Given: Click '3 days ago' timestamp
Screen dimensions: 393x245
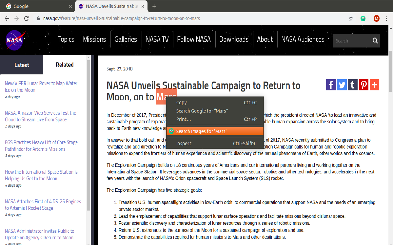Looking at the screenshot, I should [13, 156].
